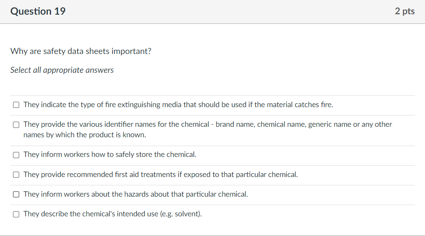Click the 'recommended first aid treatments' answer label
The image size is (425, 236).
pos(161,174)
